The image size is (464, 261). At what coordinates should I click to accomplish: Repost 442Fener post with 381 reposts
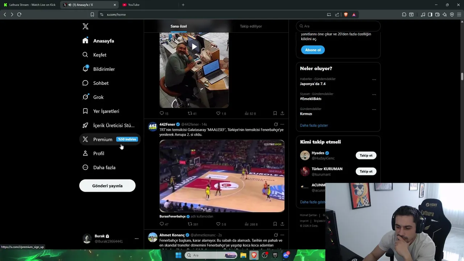(193, 224)
